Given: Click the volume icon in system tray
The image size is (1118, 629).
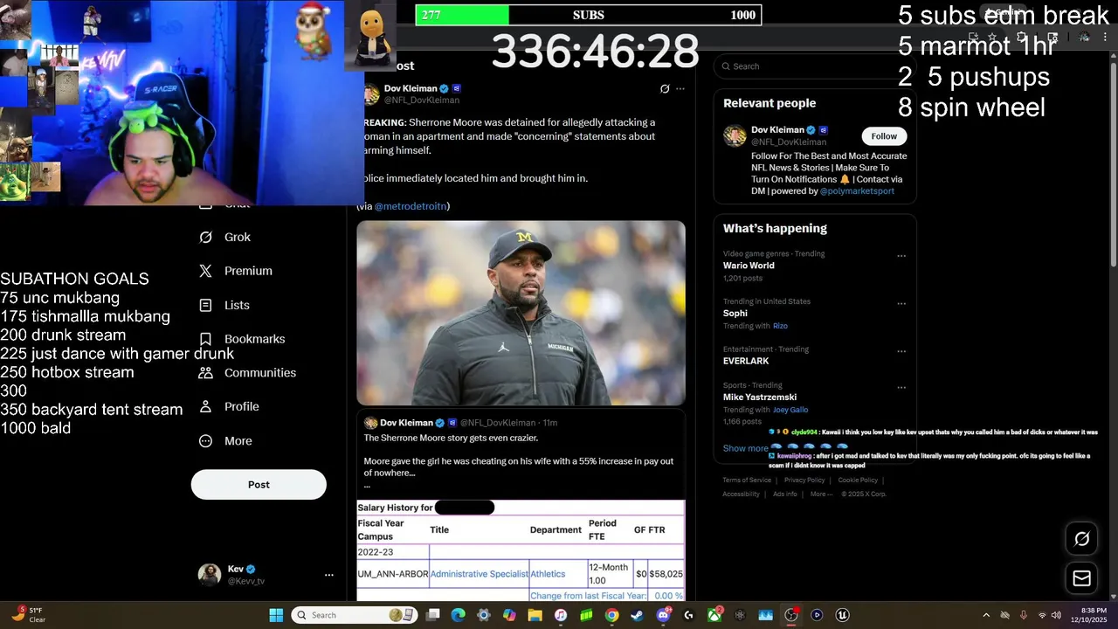Looking at the screenshot, I should 1056,615.
